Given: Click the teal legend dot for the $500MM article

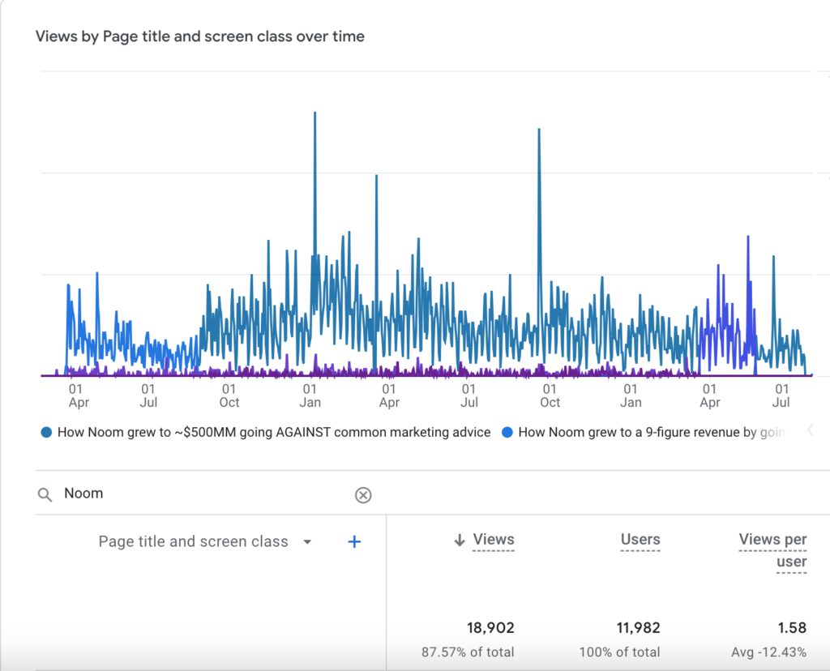Looking at the screenshot, I should pos(46,432).
